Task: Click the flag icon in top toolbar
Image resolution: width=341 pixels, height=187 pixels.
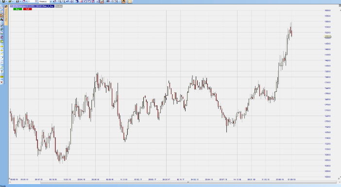Action: (108, 1)
